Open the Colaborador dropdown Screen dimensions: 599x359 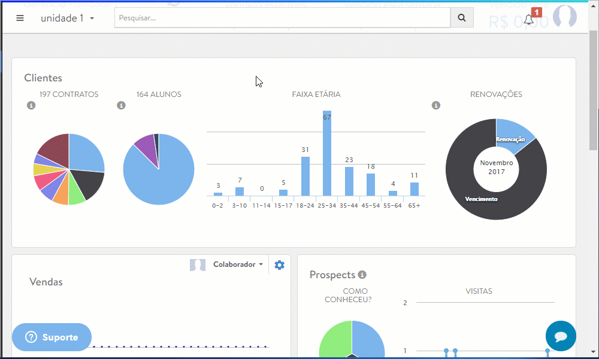point(238,264)
